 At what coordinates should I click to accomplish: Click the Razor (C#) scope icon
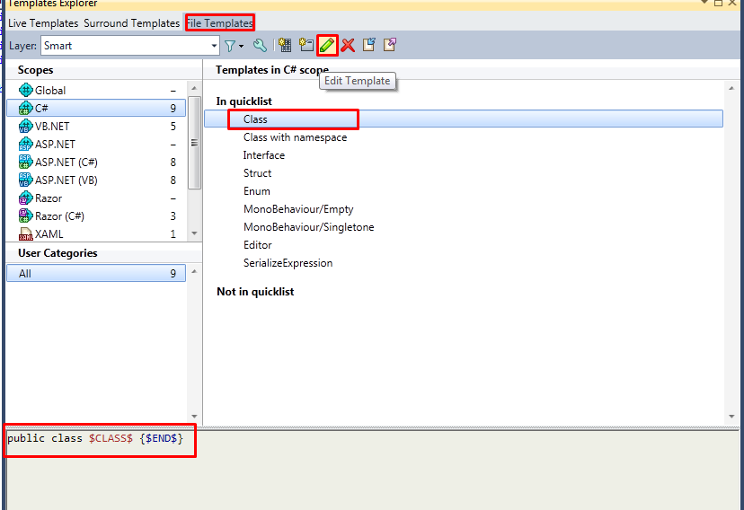[x=26, y=216]
